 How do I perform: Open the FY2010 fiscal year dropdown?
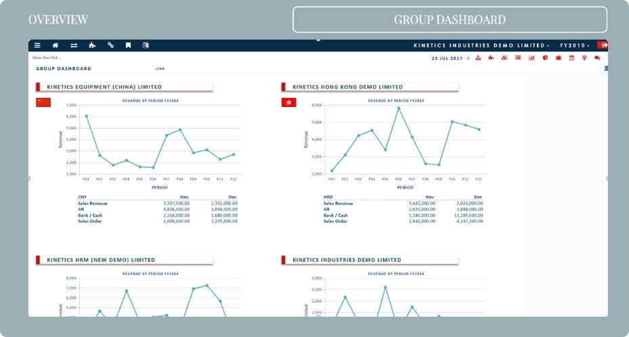(x=575, y=46)
